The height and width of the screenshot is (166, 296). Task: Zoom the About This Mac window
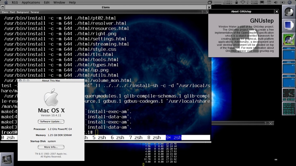click(28, 80)
